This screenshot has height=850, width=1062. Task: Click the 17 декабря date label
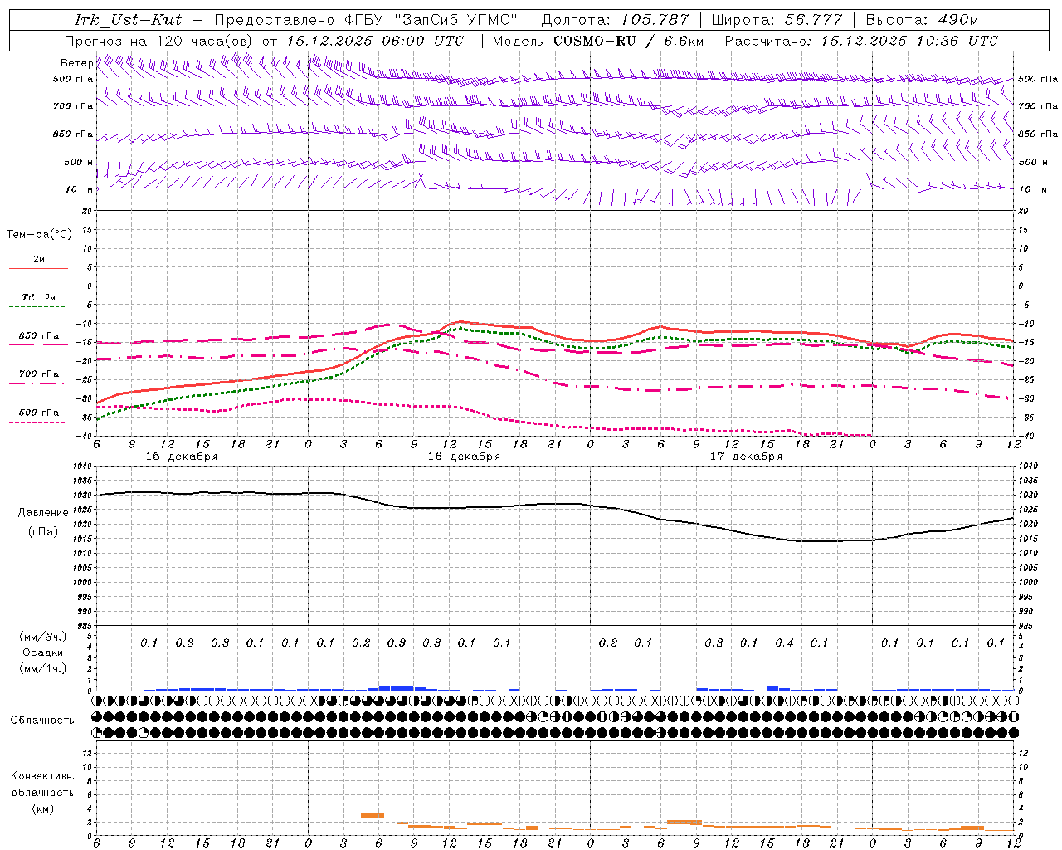[x=746, y=457]
